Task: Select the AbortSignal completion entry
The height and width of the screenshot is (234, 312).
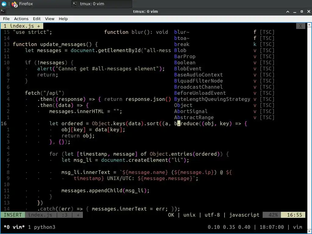Action: click(x=224, y=112)
